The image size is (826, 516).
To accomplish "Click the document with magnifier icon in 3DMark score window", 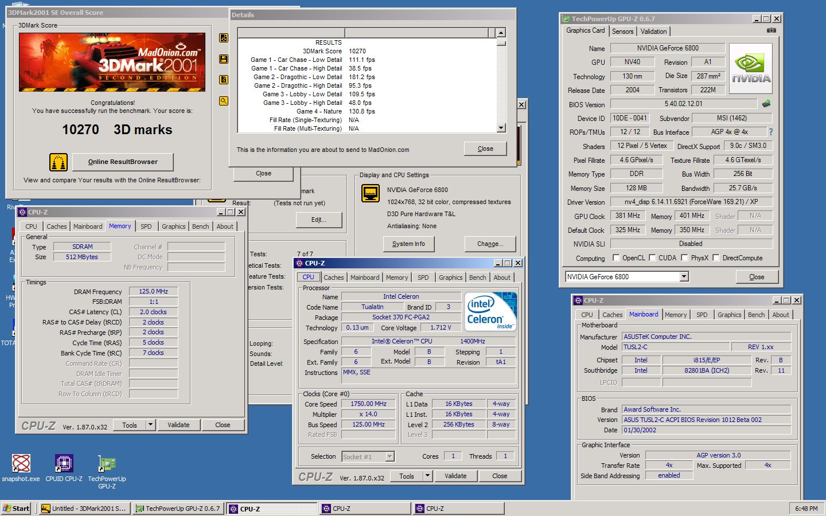I will (x=224, y=80).
